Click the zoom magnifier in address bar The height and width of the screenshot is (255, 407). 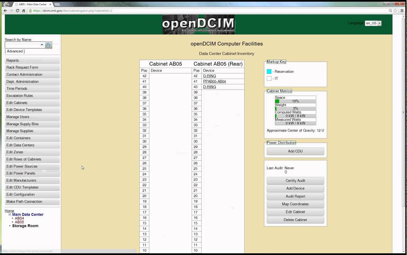pyautogui.click(x=390, y=11)
